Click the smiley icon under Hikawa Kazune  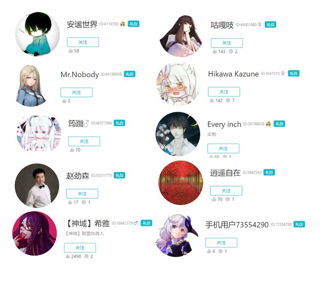[228, 100]
